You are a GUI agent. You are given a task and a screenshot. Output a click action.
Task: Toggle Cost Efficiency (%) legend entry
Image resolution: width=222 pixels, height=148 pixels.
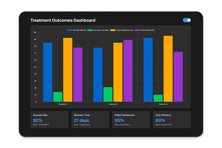144,30
